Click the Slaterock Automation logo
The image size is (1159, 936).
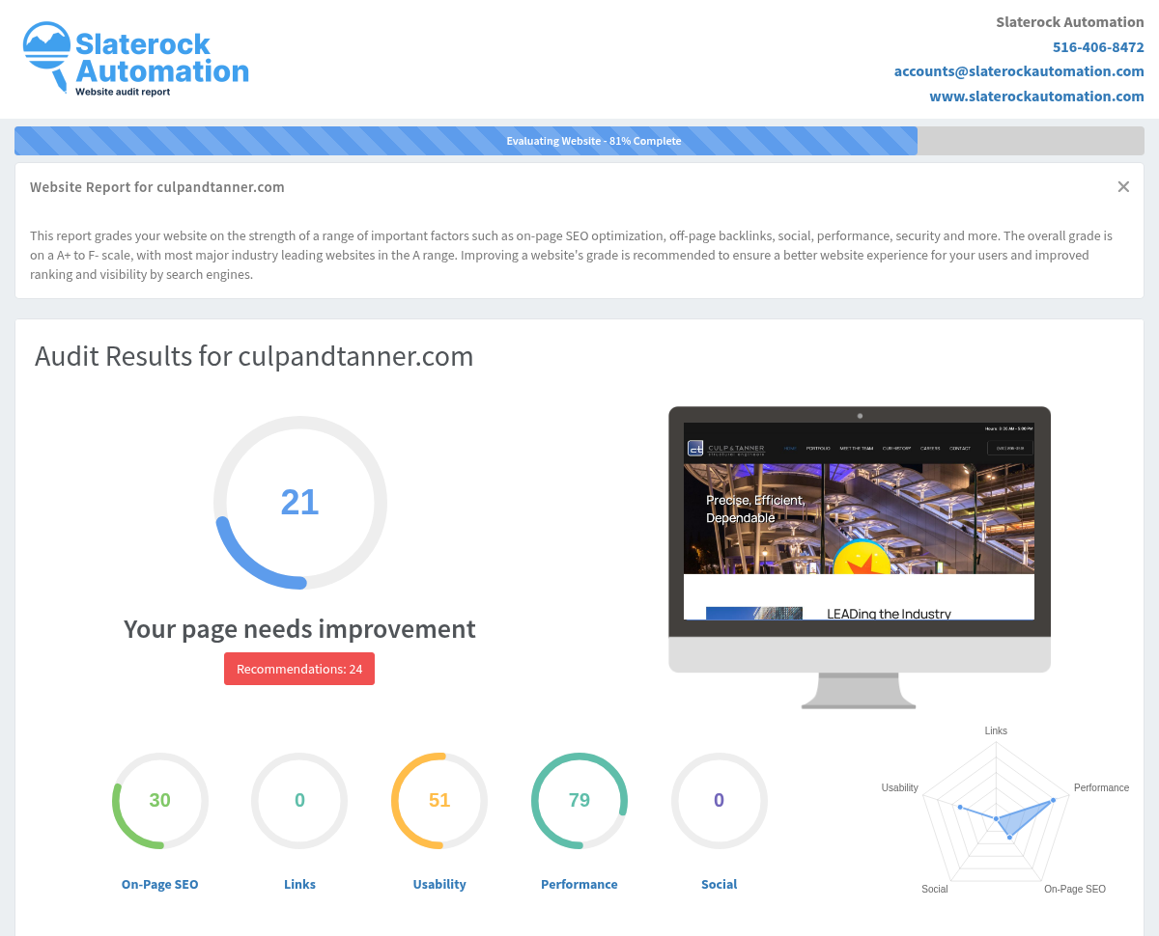[x=135, y=59]
